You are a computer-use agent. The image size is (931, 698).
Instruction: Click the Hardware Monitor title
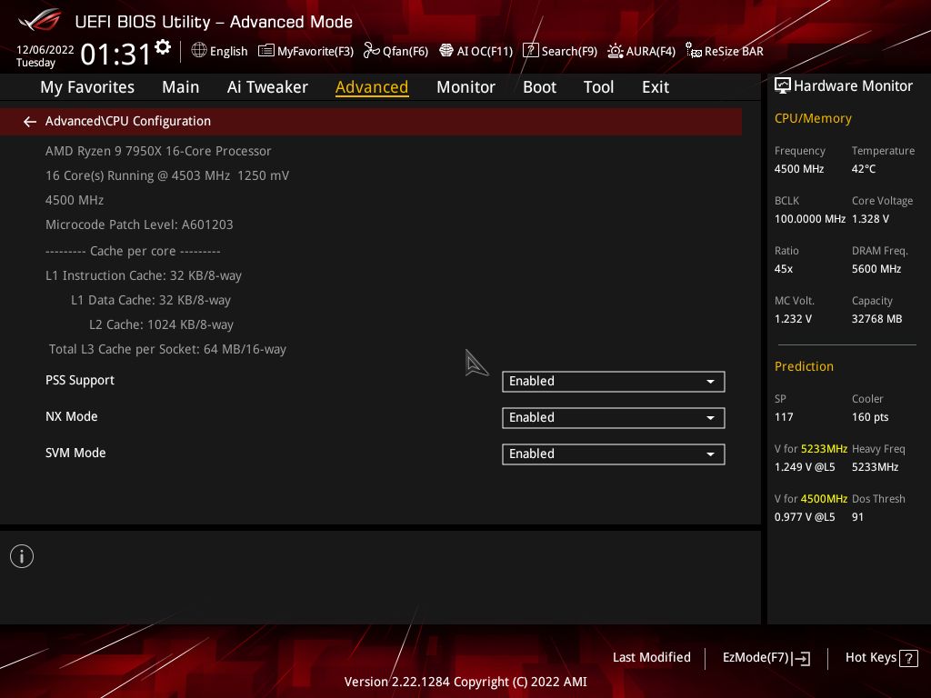point(853,86)
